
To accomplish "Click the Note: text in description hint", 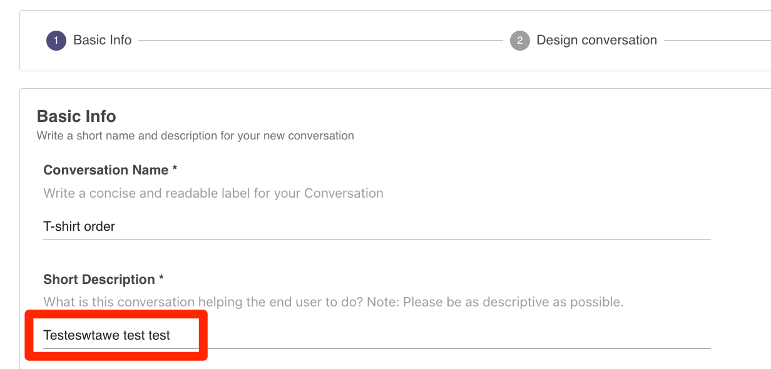I will (384, 303).
